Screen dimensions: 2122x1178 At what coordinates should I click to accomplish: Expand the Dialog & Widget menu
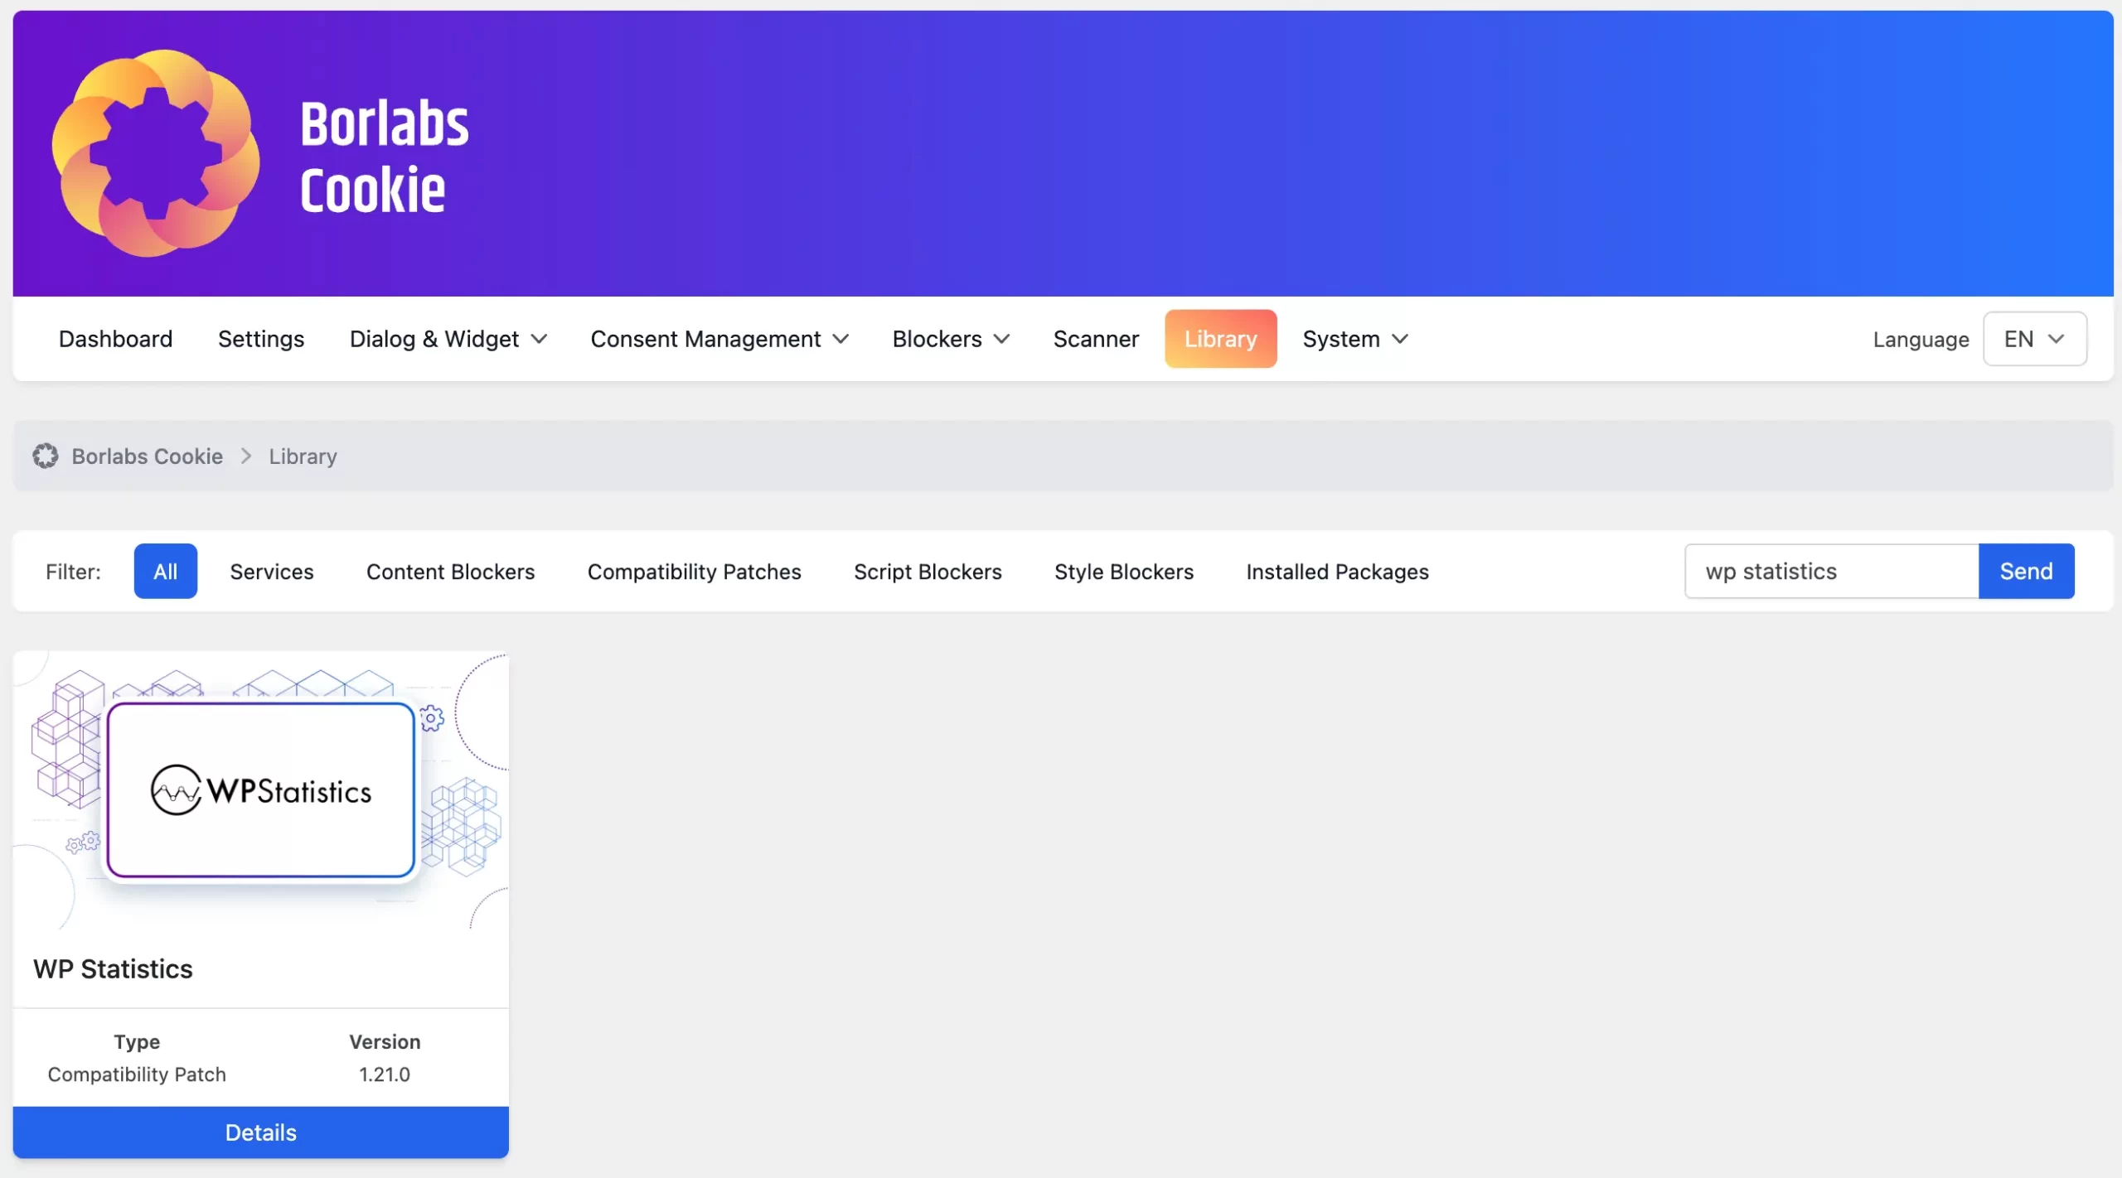pyautogui.click(x=448, y=339)
